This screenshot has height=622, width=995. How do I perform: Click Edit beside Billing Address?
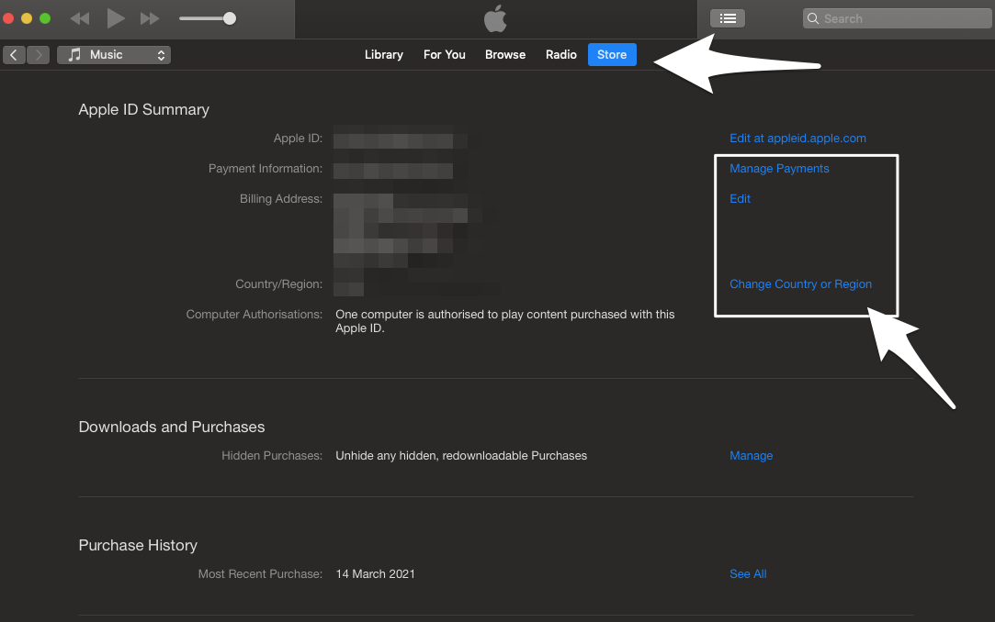pyautogui.click(x=740, y=199)
